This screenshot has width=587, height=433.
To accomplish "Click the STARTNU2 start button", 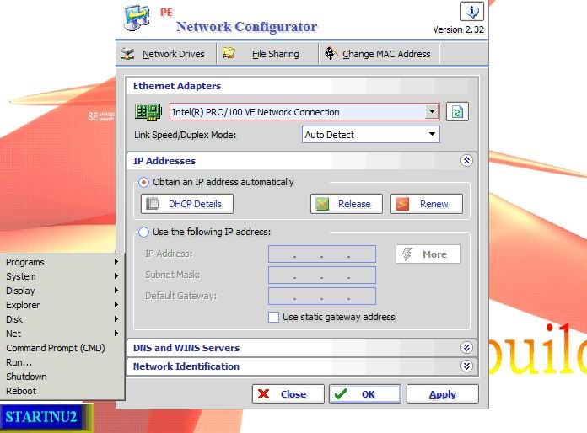I will pyautogui.click(x=41, y=416).
